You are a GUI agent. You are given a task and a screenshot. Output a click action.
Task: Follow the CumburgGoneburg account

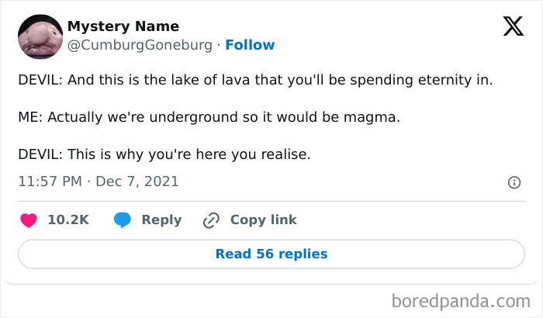(250, 45)
